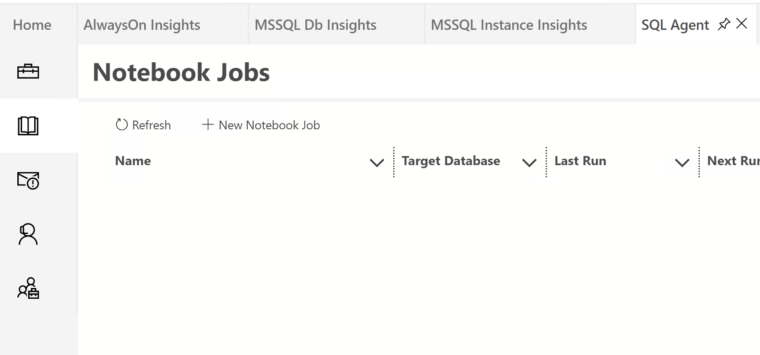Open the Proxies people-with-briefcase icon

pyautogui.click(x=28, y=288)
